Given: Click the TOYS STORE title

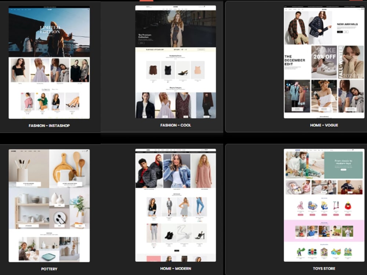Looking at the screenshot, I should (x=324, y=268).
